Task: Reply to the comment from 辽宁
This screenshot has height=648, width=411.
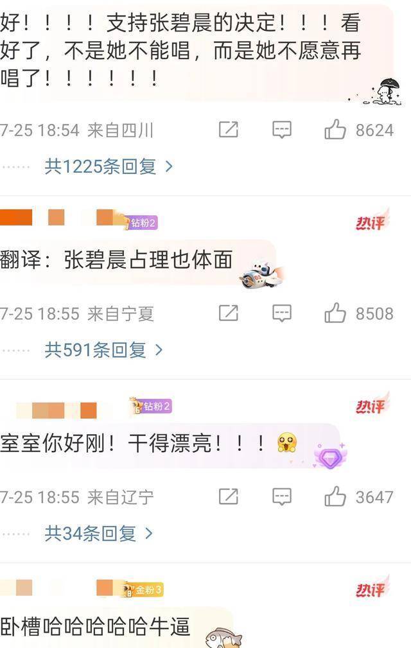Action: (x=282, y=496)
